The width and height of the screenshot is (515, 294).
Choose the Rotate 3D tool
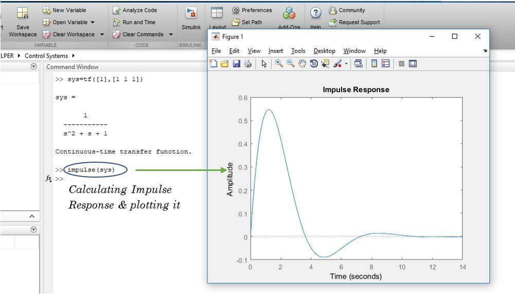pyautogui.click(x=314, y=63)
